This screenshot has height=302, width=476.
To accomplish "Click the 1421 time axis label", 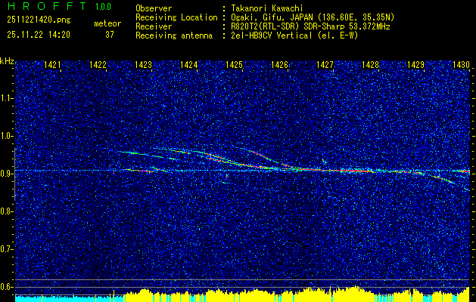I will (x=52, y=65).
